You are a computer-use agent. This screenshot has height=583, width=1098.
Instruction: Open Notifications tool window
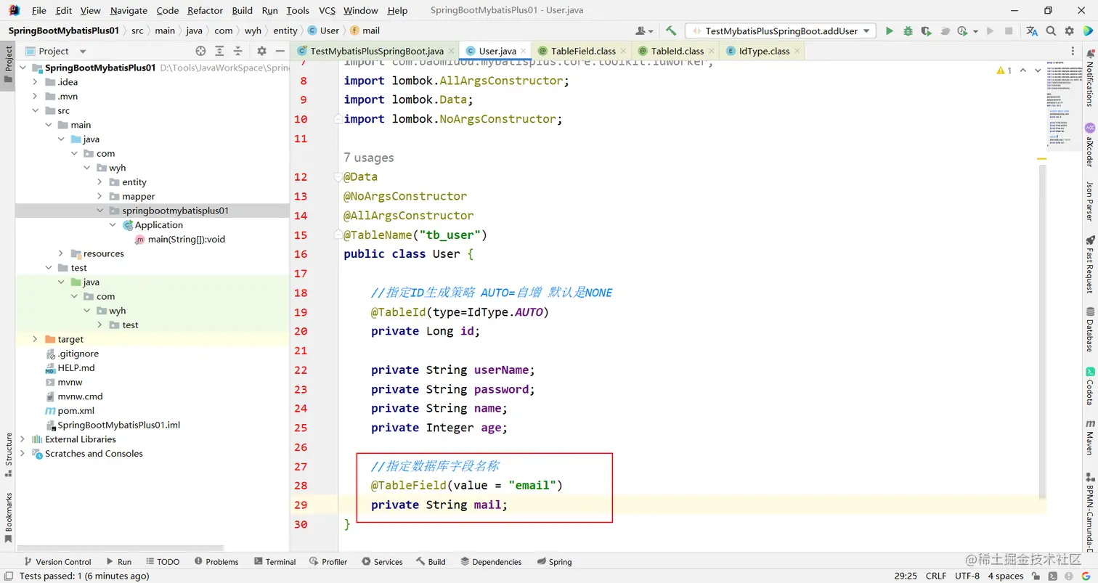click(1089, 78)
